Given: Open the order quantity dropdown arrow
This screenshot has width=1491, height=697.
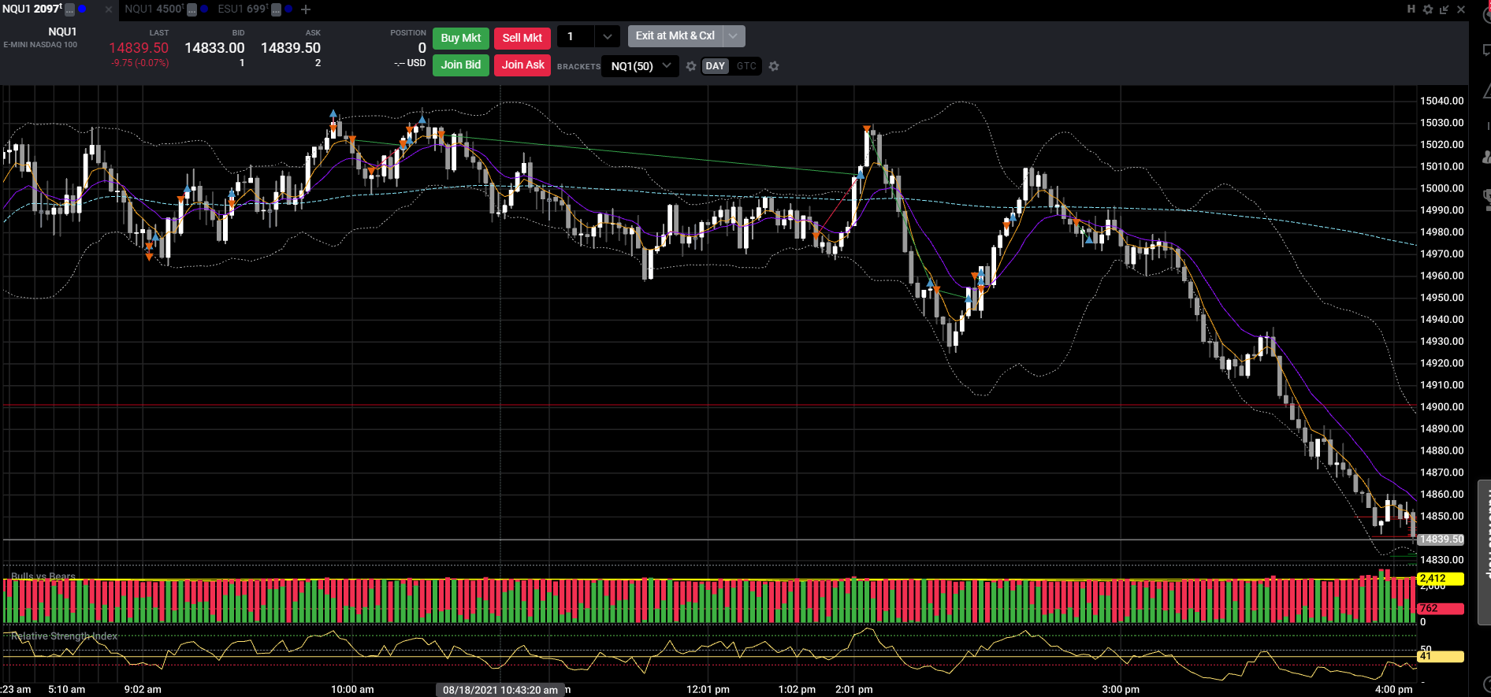Looking at the screenshot, I should [607, 36].
